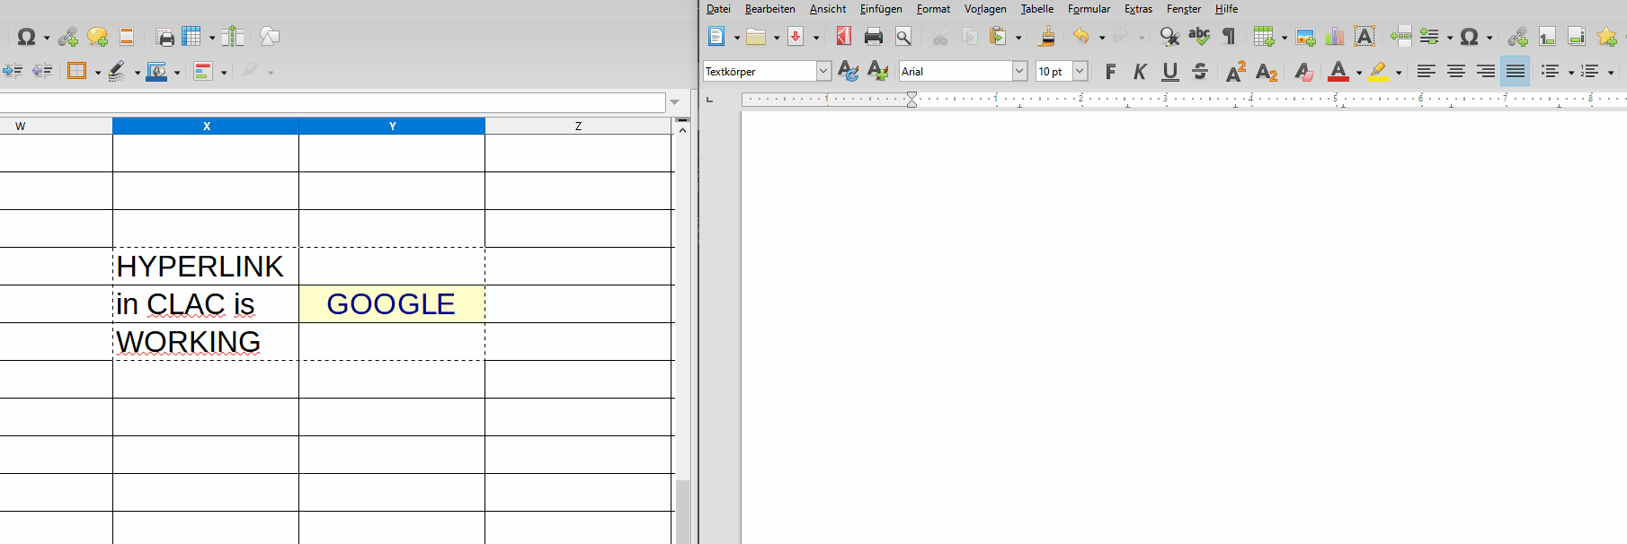Click the New document icon in Writer
Screen dimensions: 1627x544
[x=716, y=37]
